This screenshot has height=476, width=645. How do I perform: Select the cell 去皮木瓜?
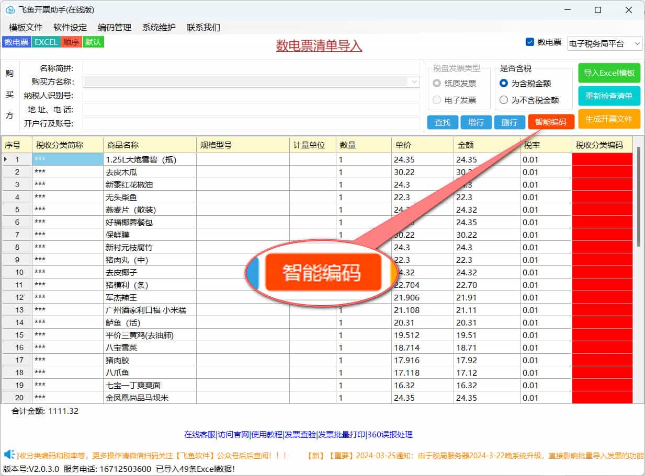tap(150, 172)
